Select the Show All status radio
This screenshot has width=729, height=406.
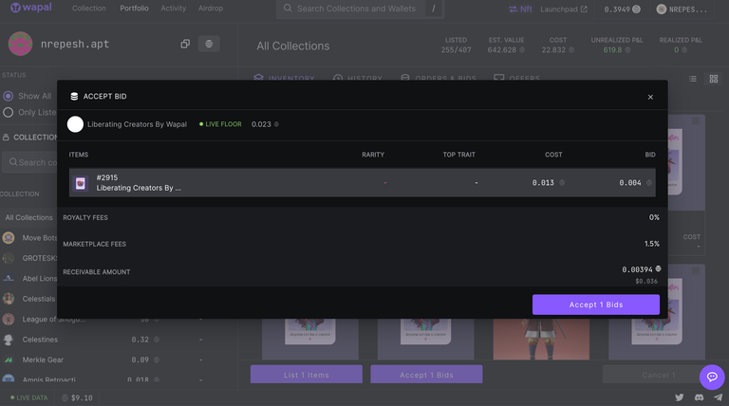point(9,96)
